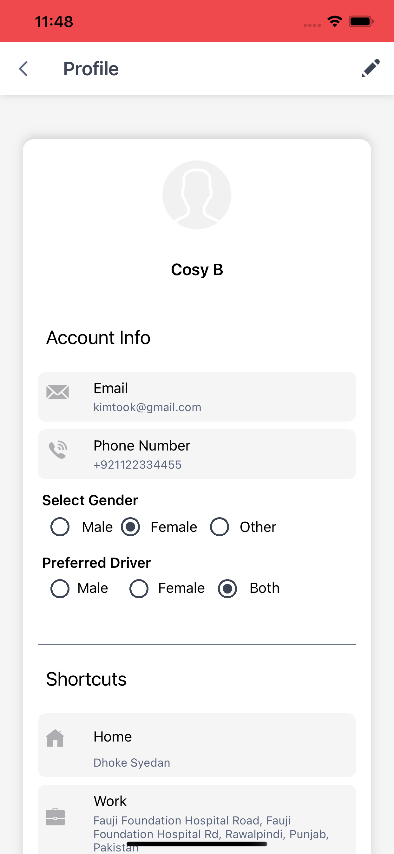Choose Other gender option
The width and height of the screenshot is (394, 854).
[220, 527]
